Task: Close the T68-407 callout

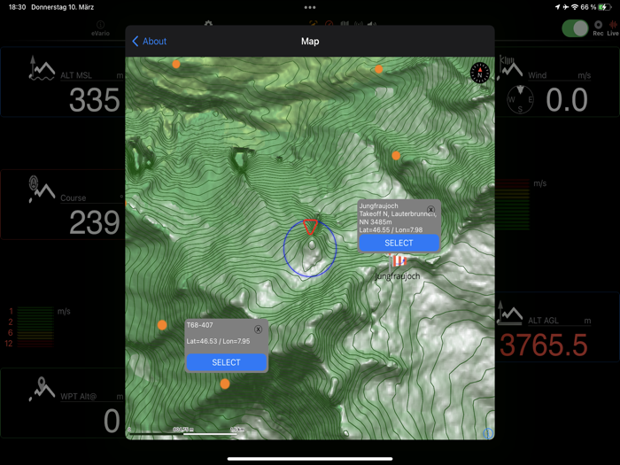Action: pyautogui.click(x=259, y=329)
